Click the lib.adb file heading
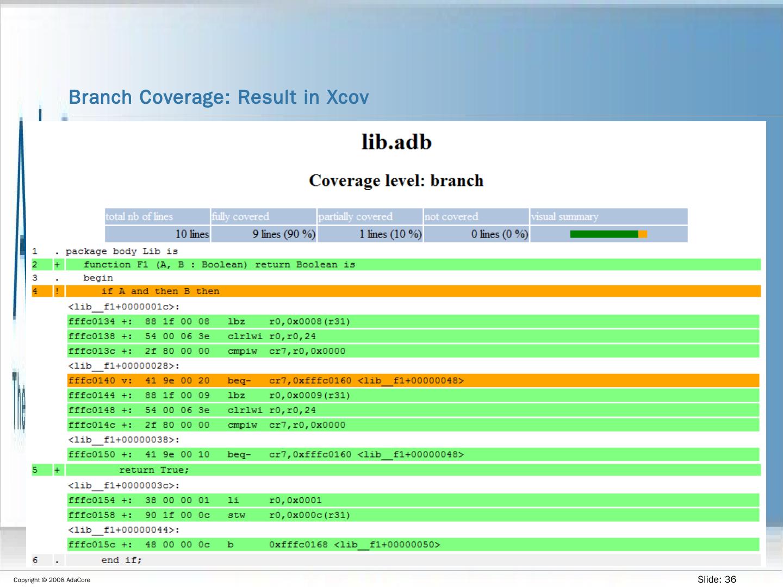 point(396,142)
